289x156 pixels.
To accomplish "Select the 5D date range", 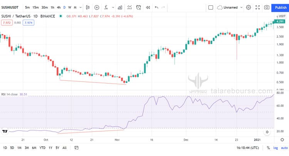I will click(12, 148).
